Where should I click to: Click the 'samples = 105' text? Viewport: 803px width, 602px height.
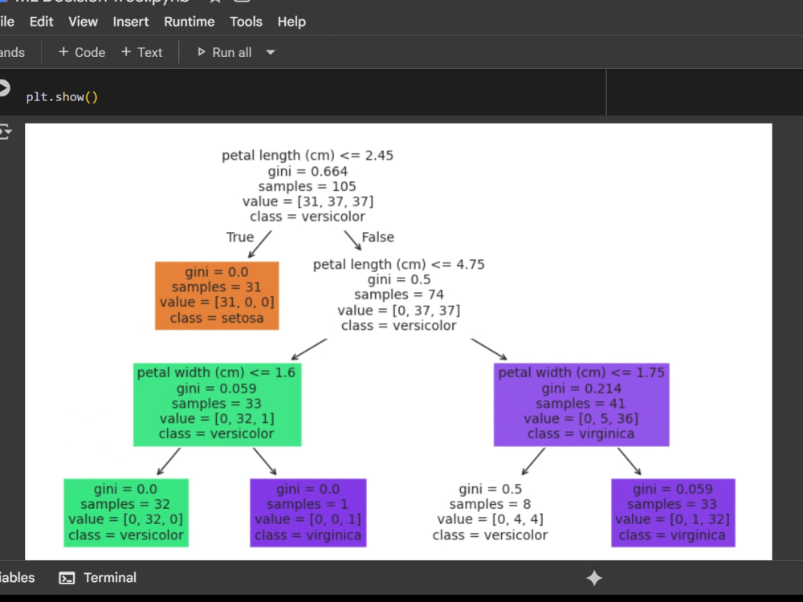click(308, 186)
